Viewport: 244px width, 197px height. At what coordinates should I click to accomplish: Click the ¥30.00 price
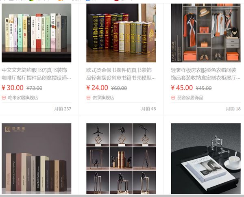tap(13, 88)
